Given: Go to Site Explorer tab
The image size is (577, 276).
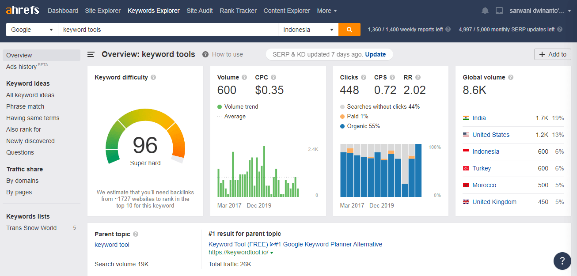Looking at the screenshot, I should coord(102,11).
